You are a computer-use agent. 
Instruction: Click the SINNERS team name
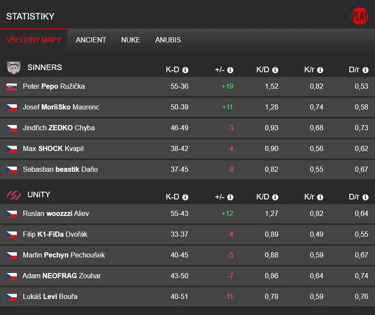tap(44, 67)
